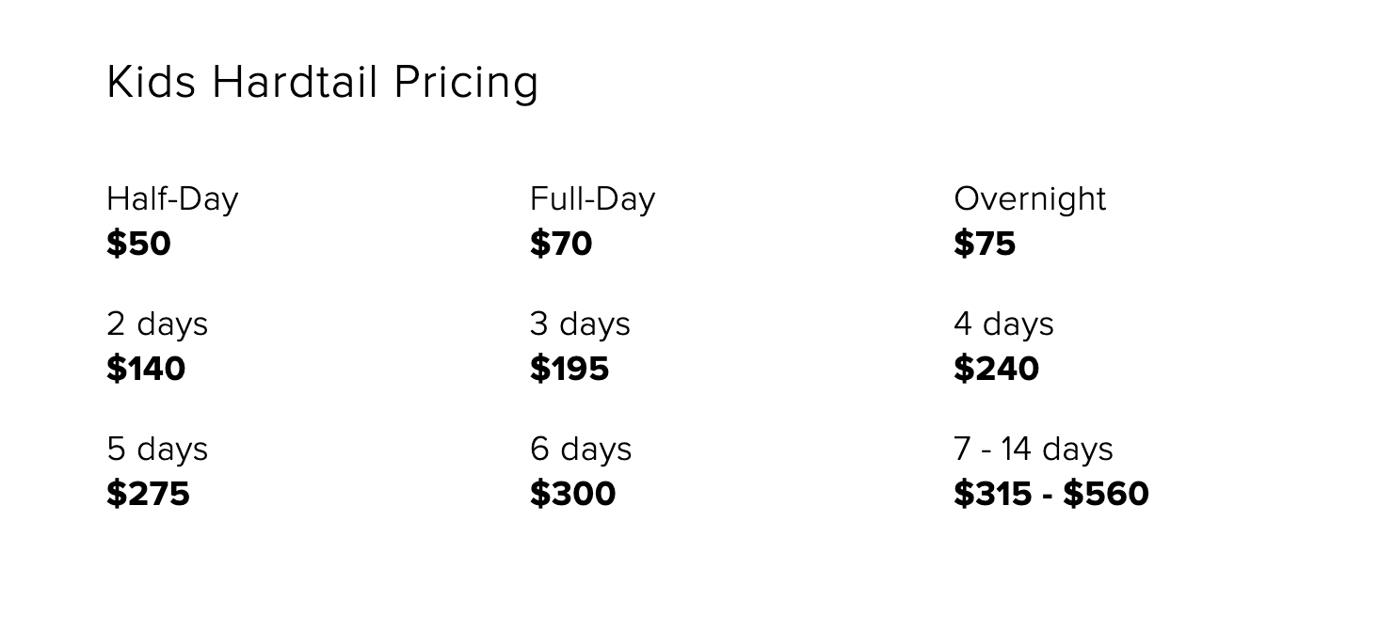Screen dimensions: 1395x632
Task: Click the $195 price
Action: [x=569, y=369]
